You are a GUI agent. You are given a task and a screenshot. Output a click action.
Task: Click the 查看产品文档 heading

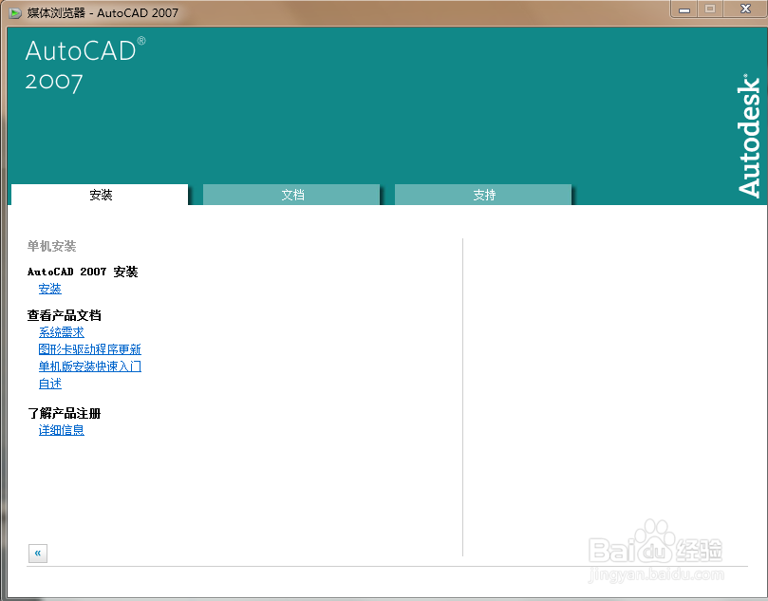tap(65, 315)
